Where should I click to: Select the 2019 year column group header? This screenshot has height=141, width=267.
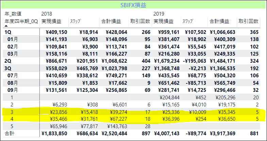pos(159,14)
